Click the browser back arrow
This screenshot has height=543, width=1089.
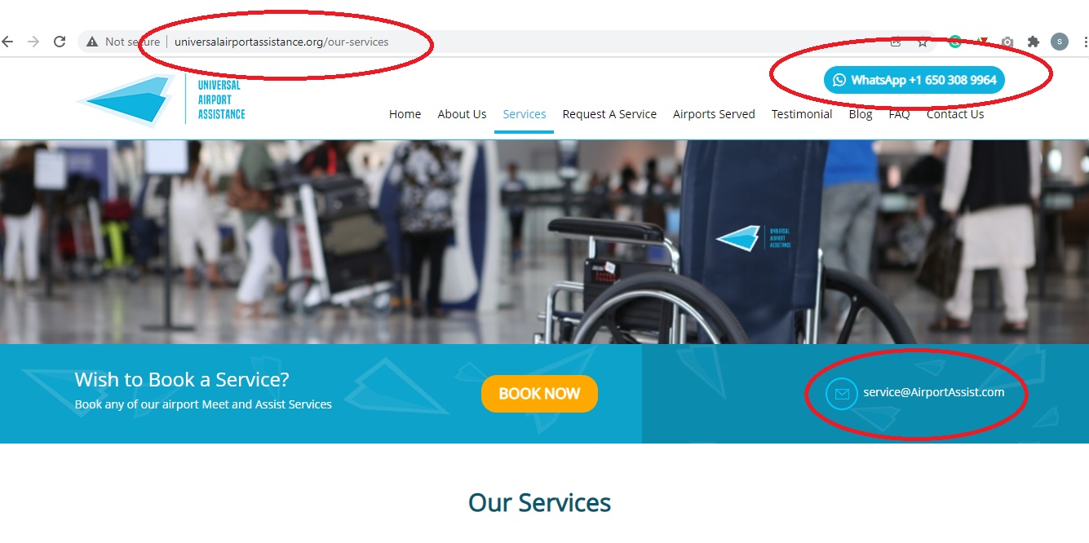click(x=7, y=42)
